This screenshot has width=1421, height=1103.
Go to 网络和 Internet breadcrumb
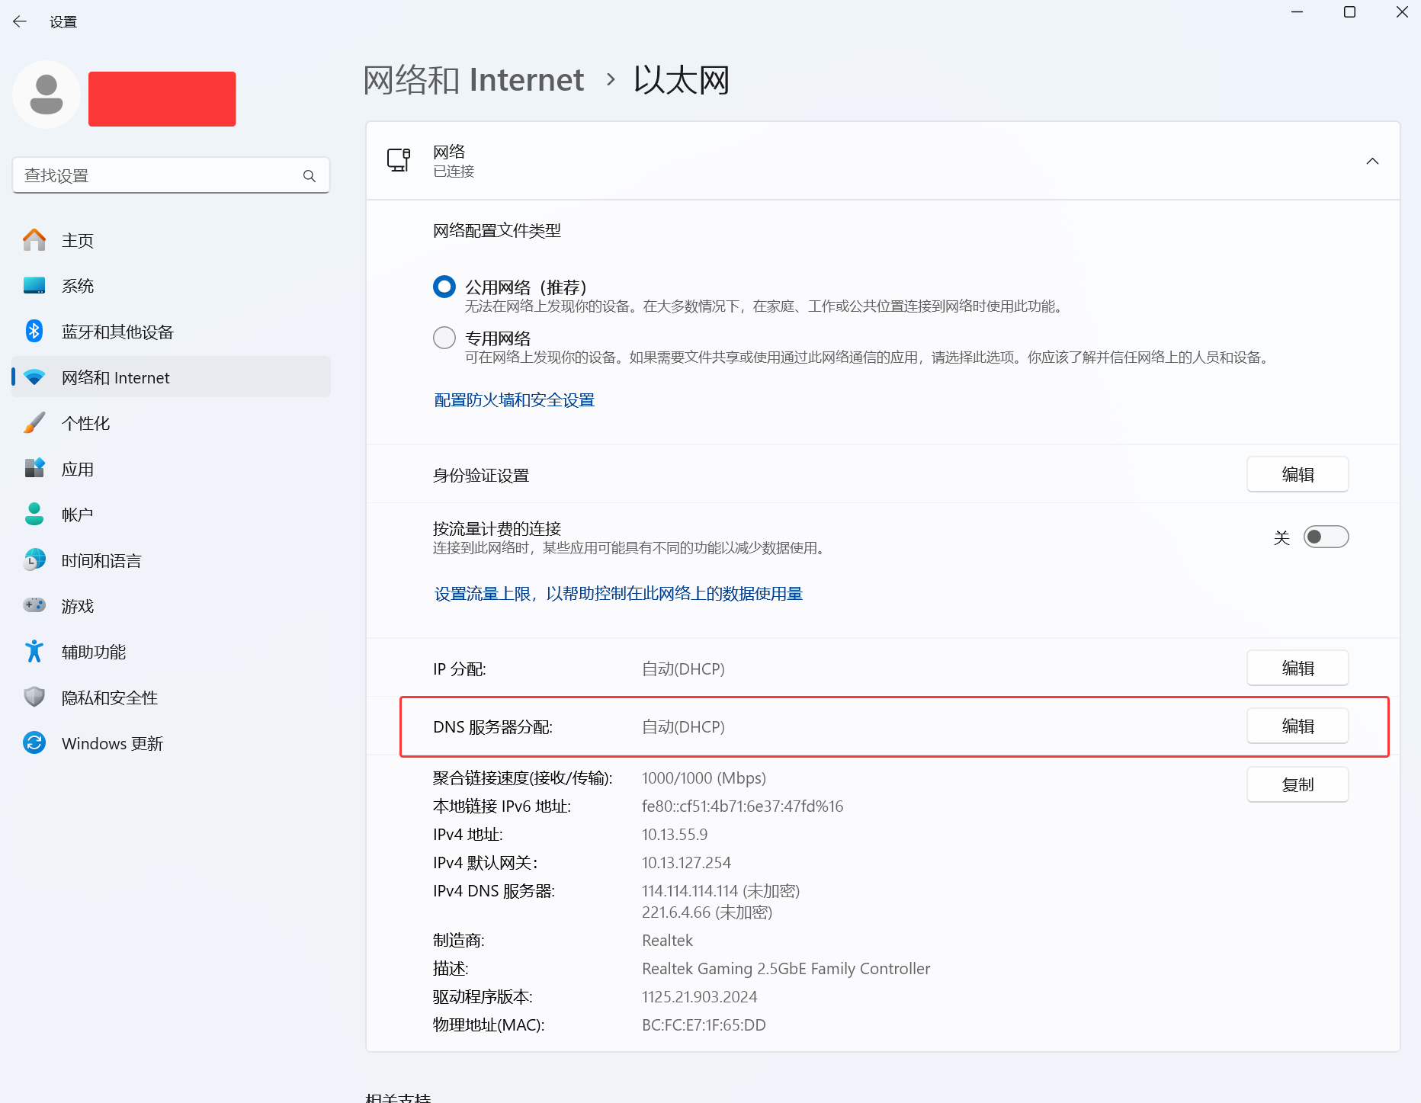473,80
